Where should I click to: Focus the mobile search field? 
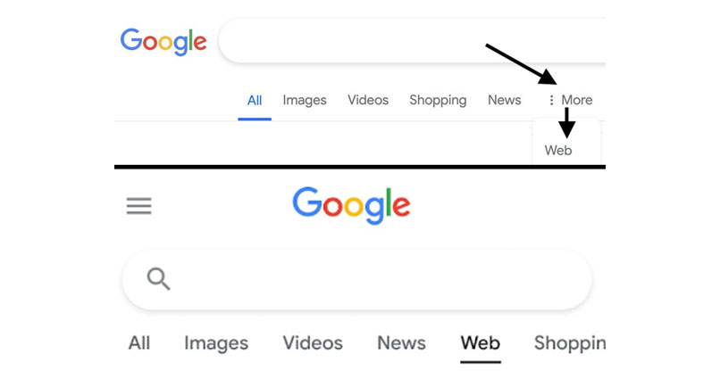[x=375, y=279]
